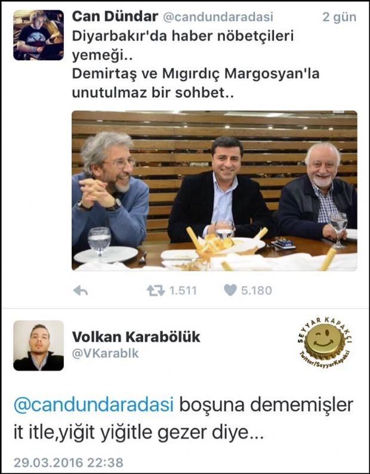Open the likes count 5.180
370x474 pixels.
coord(257,291)
